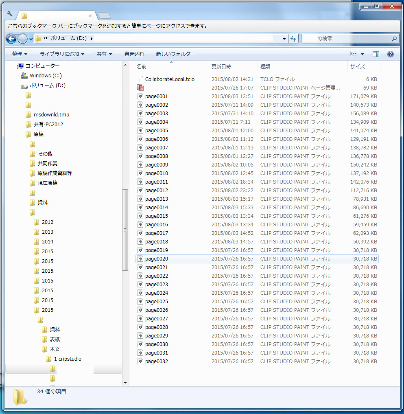Open the 本文 folder in tree
This screenshot has width=404, height=414.
pyautogui.click(x=55, y=349)
